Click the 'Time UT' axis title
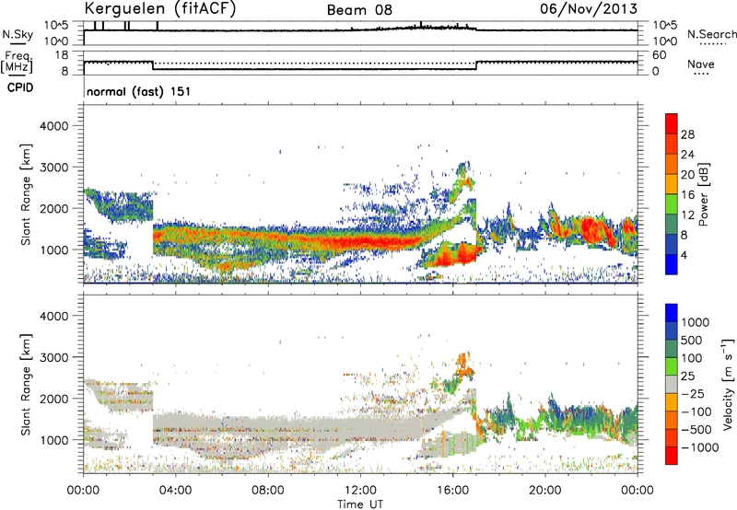Image resolution: width=737 pixels, height=510 pixels. (x=360, y=504)
